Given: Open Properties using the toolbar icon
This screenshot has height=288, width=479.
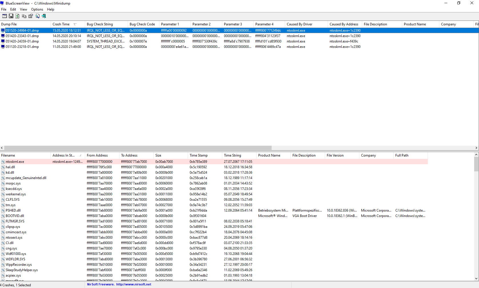Looking at the screenshot, I should pyautogui.click(x=31, y=16).
